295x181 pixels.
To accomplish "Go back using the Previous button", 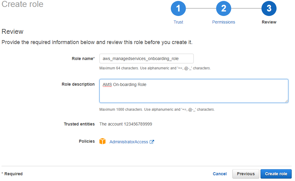I will (245, 174).
